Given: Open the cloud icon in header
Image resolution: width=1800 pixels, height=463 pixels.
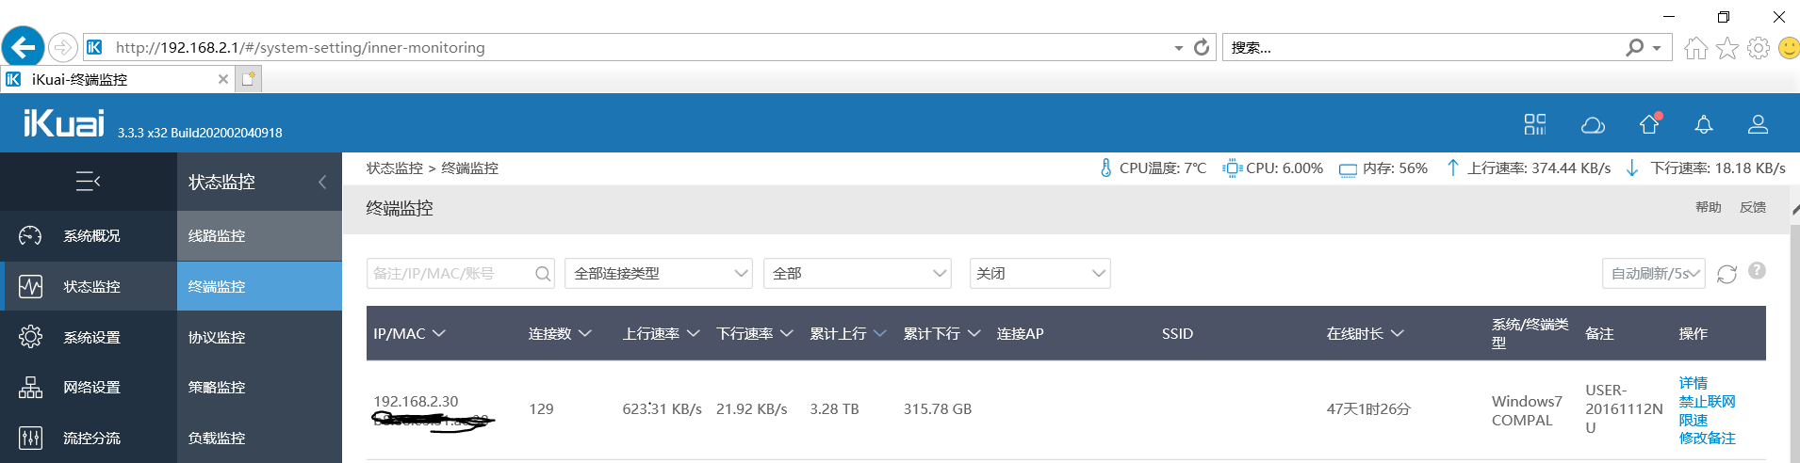Looking at the screenshot, I should pos(1593,124).
